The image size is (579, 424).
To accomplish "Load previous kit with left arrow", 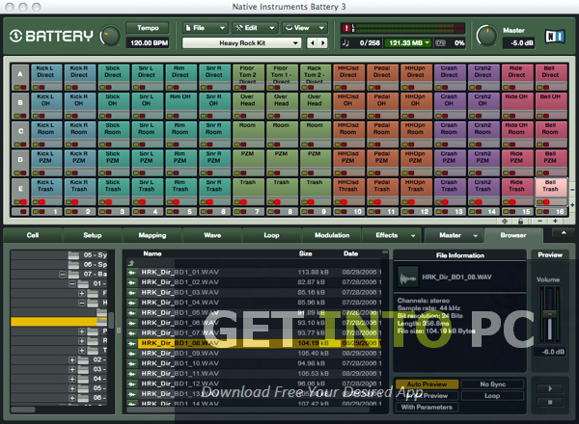I will click(x=313, y=43).
